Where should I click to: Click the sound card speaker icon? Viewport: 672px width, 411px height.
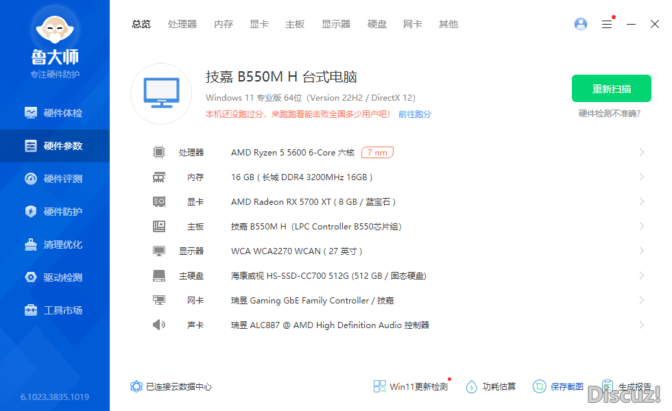coord(159,325)
